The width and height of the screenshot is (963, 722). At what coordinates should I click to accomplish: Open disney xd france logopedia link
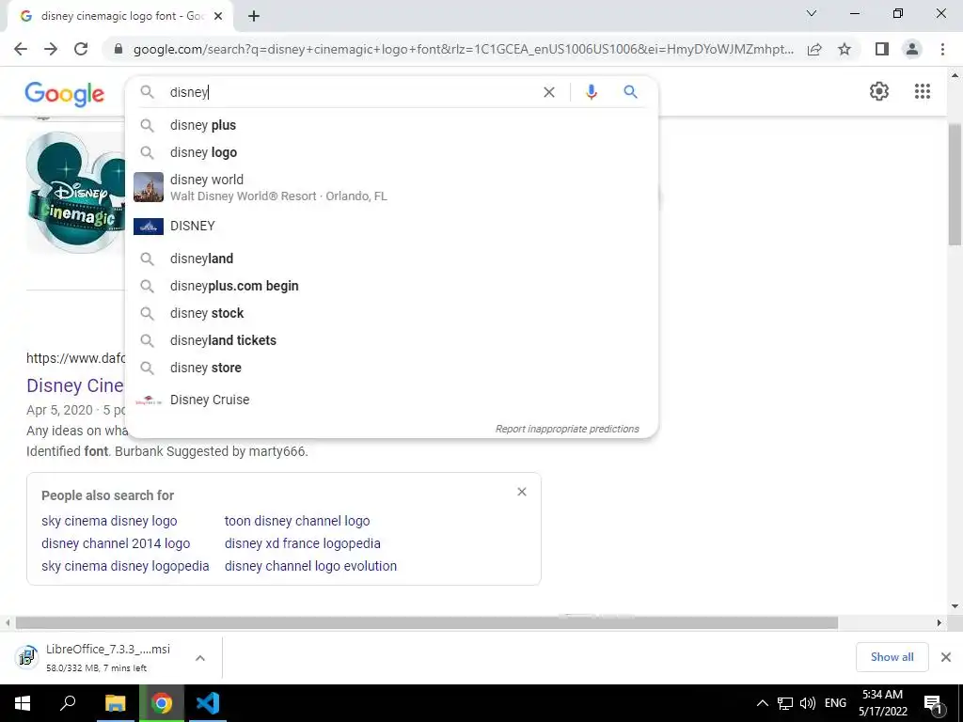[x=302, y=543]
